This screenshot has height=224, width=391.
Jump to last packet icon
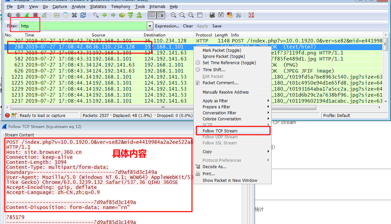click(139, 15)
